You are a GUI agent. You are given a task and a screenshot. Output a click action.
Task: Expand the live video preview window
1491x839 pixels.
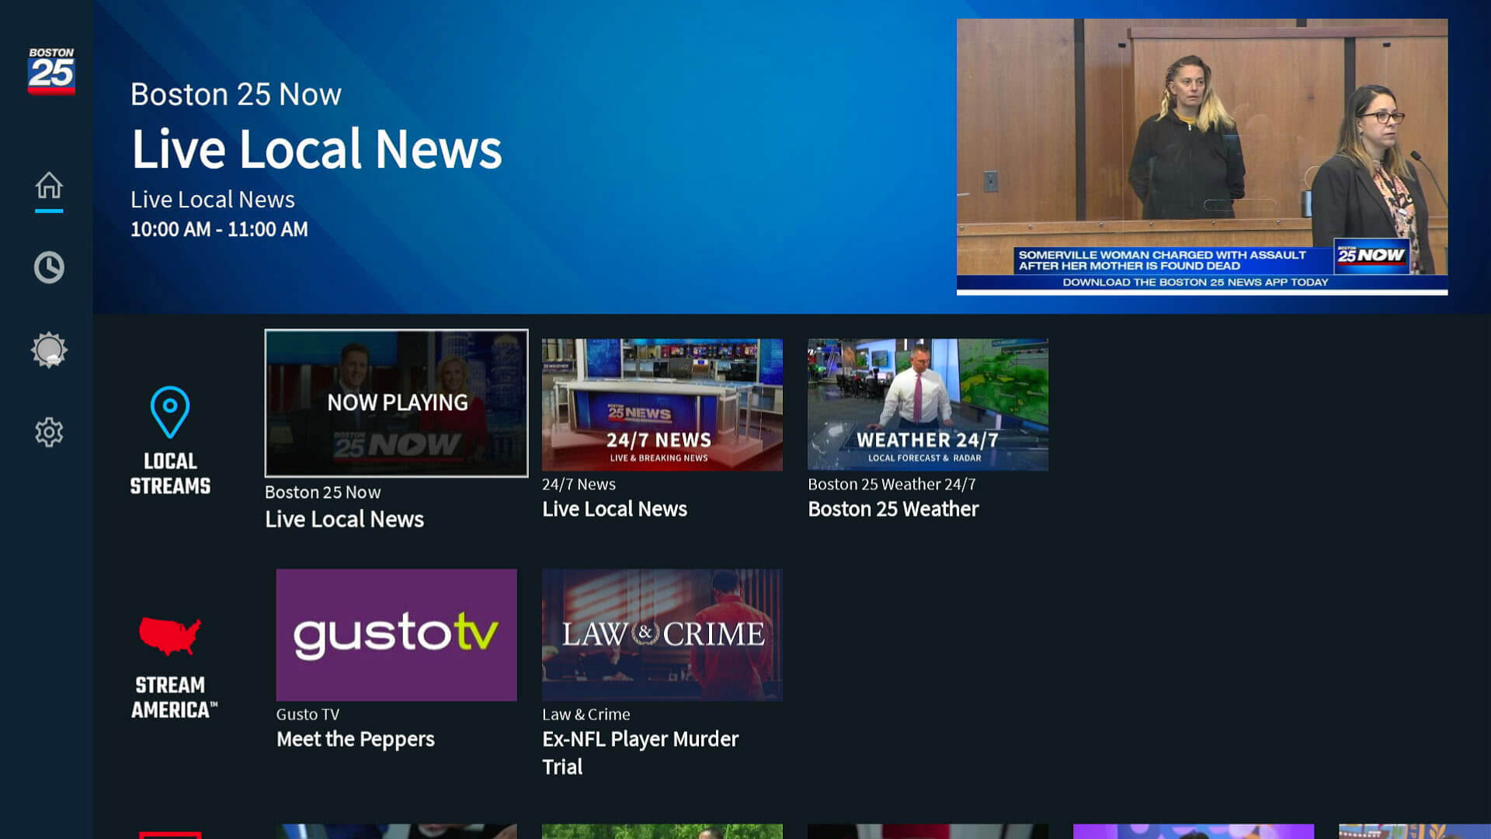pyautogui.click(x=1201, y=156)
